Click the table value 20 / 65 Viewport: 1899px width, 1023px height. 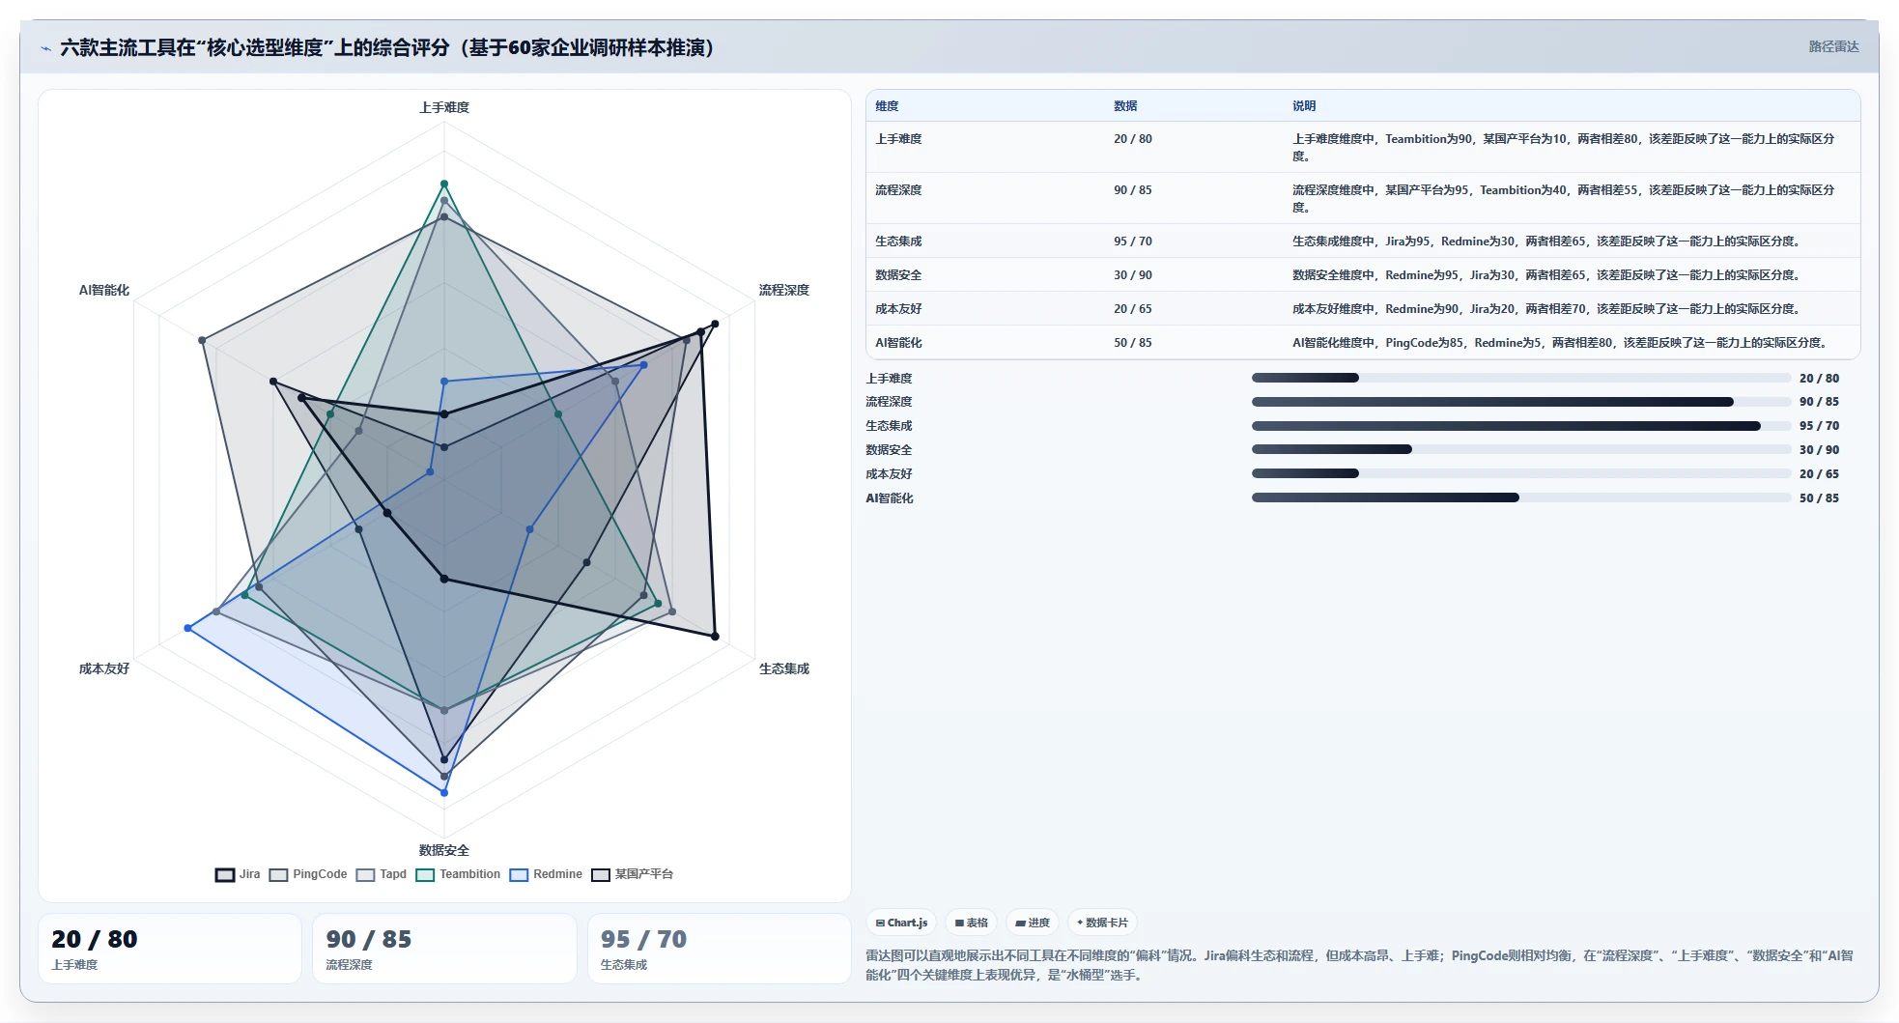[1133, 309]
